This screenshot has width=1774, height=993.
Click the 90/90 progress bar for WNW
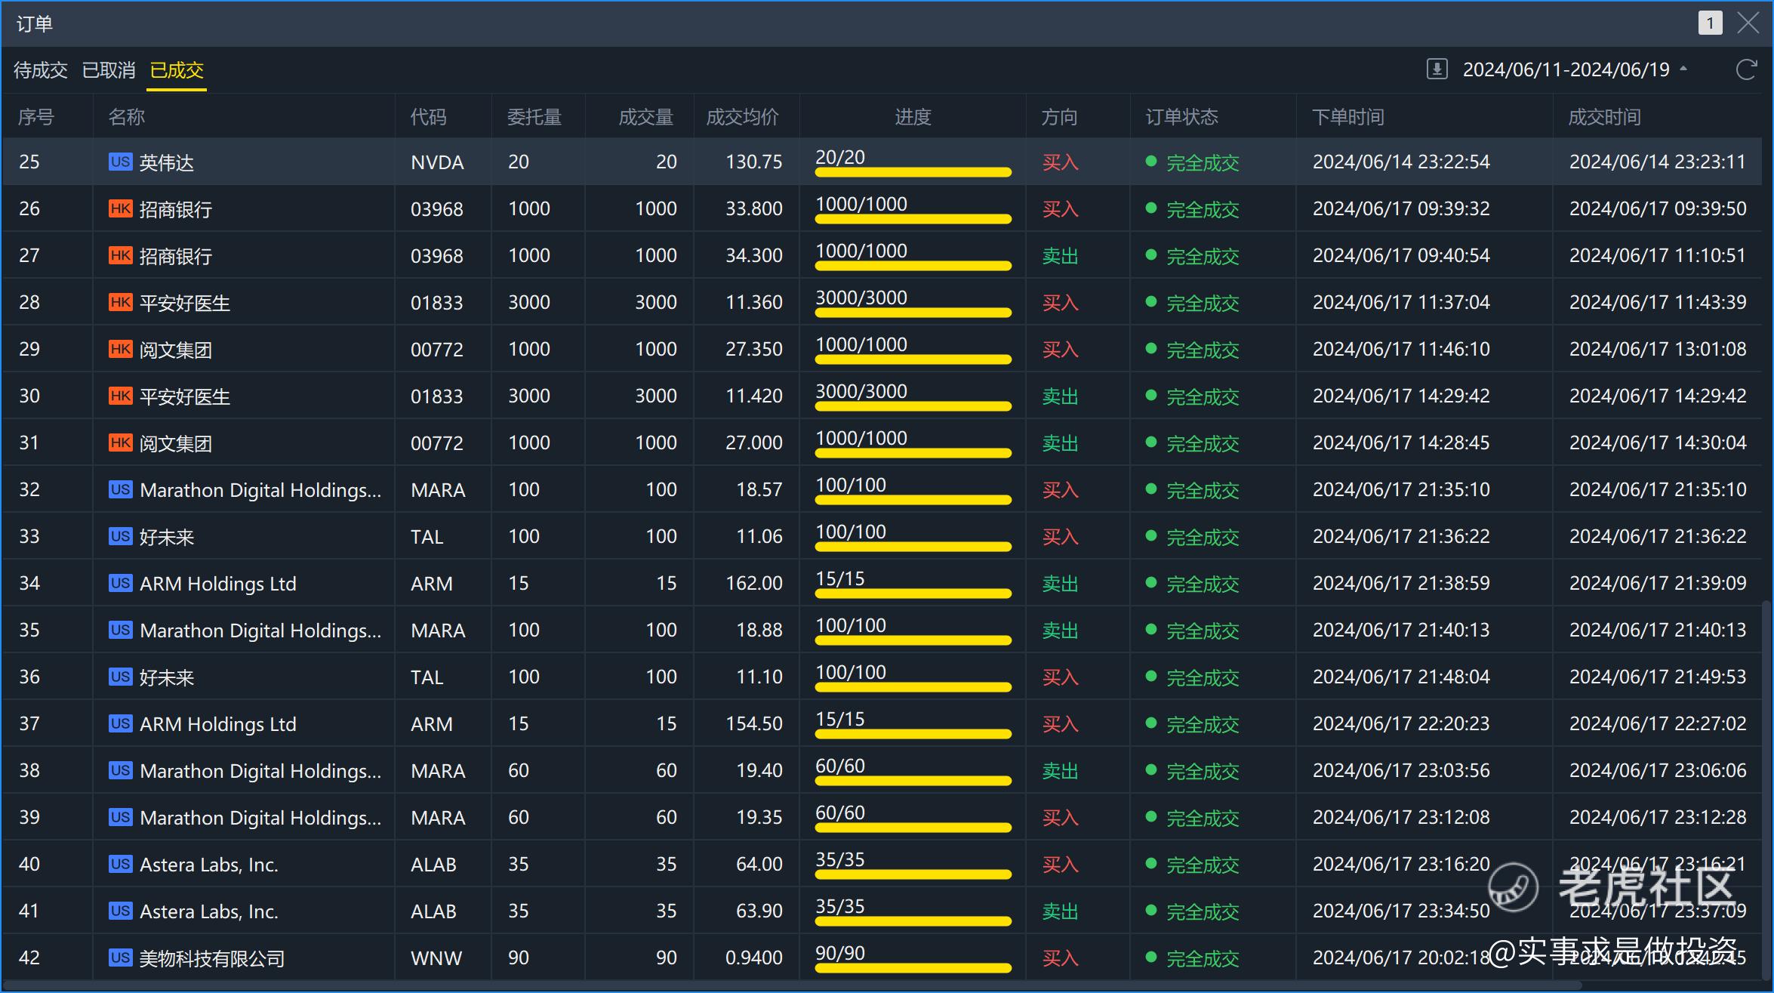913,969
